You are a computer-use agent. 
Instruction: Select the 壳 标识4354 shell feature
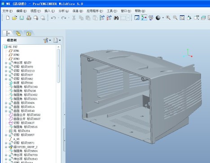pyautogui.click(x=20, y=131)
